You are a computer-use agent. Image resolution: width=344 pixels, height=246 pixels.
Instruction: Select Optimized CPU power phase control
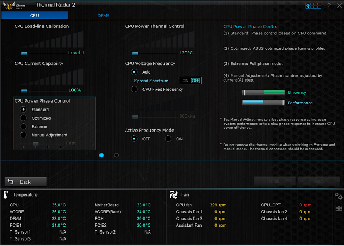tap(23, 118)
